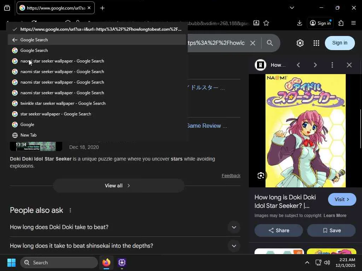Viewport: 362px width, 271px height.
Task: Open the clock showing 2:21 AM
Action: coord(345,263)
